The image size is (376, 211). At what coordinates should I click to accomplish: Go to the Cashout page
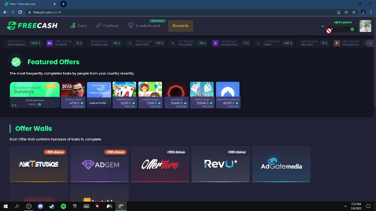click(107, 25)
